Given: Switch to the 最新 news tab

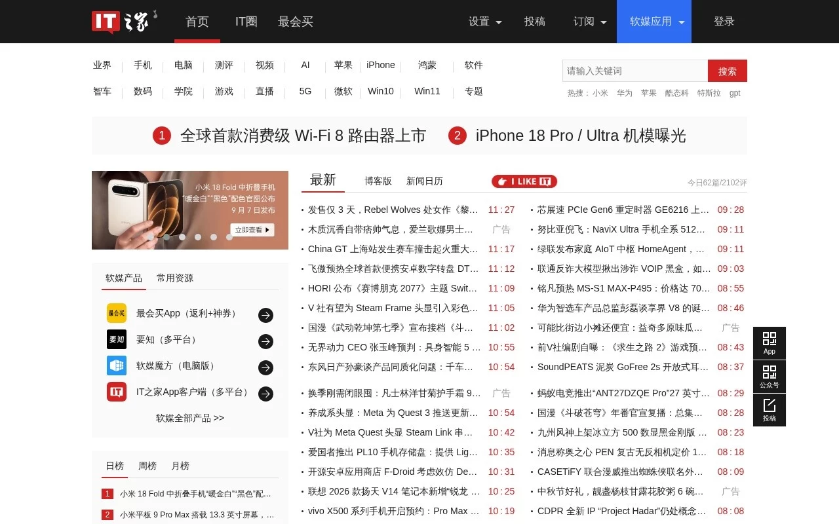Looking at the screenshot, I should click(323, 180).
